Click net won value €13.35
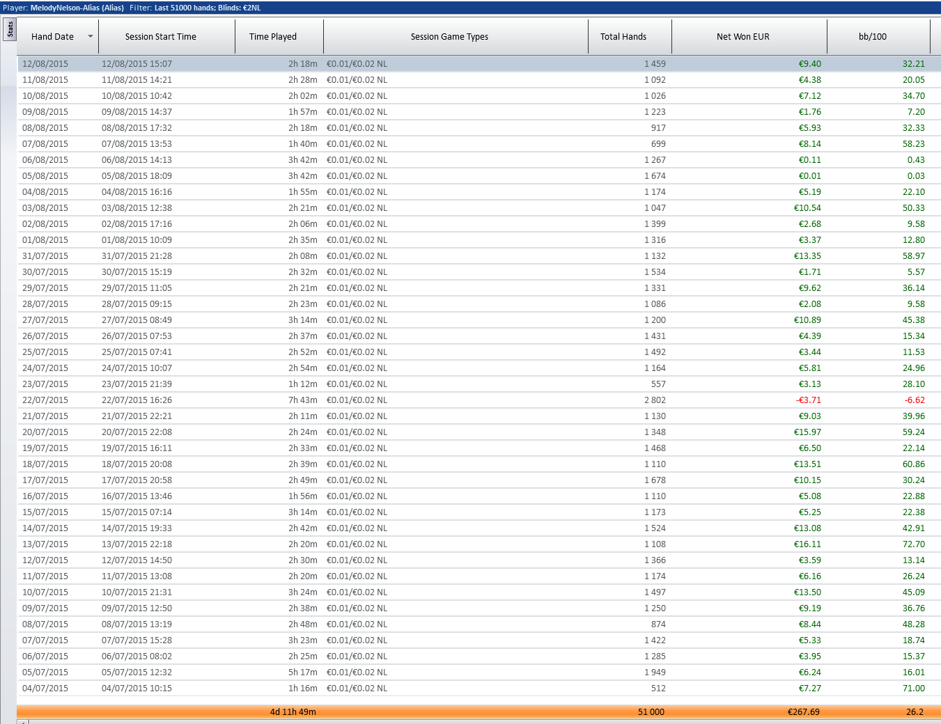The image size is (941, 724). click(x=807, y=256)
